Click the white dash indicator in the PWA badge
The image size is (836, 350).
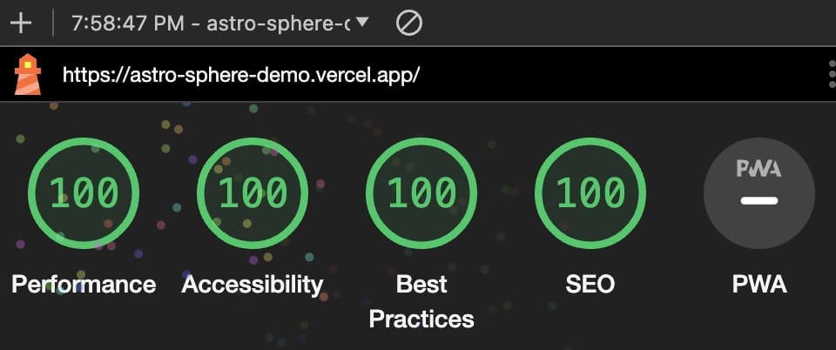point(759,201)
